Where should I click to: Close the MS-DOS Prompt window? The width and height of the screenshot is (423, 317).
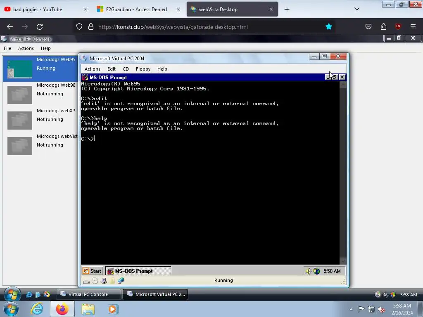click(342, 77)
